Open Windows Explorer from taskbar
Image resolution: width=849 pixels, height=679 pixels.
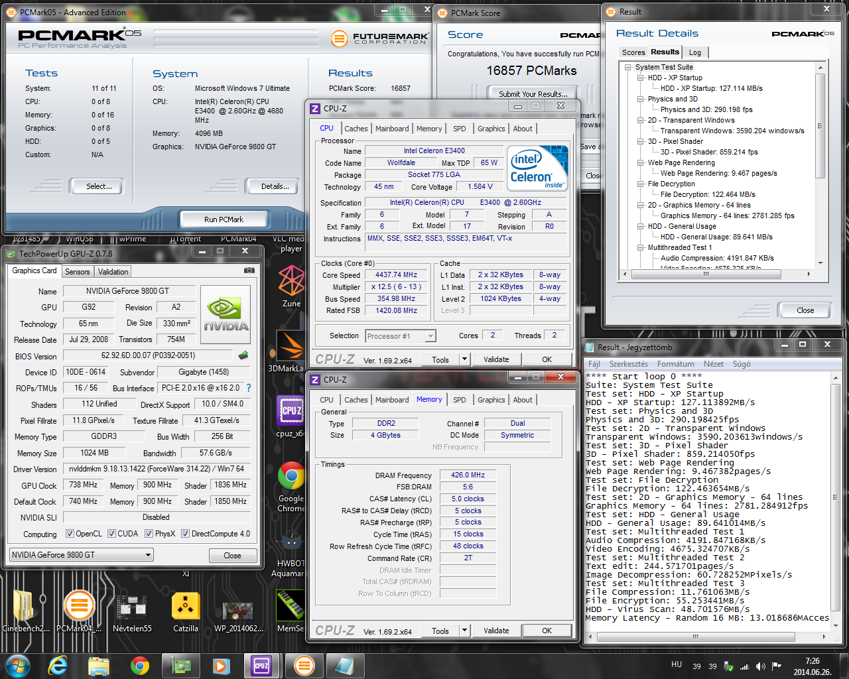[x=99, y=666]
